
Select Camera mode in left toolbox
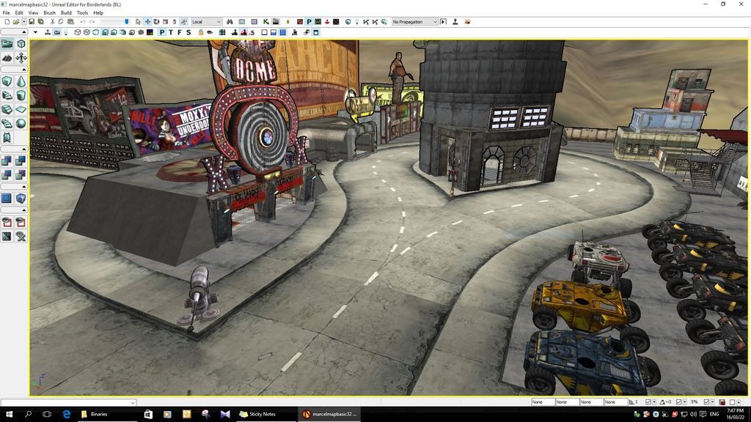[x=7, y=43]
